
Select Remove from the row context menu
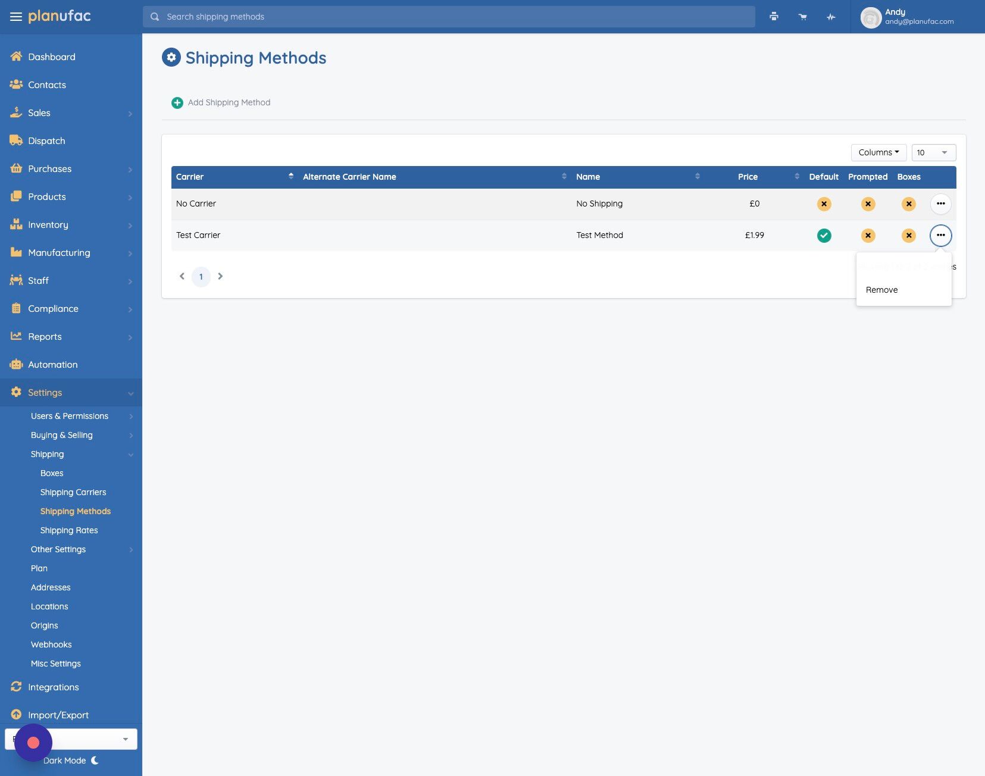coord(882,290)
